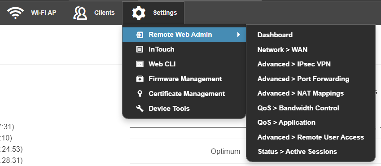View Status > Active Sessions

[298, 152]
